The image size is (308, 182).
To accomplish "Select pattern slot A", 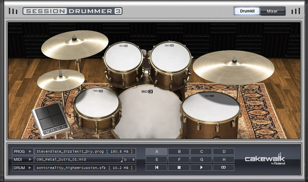I will point(156,151).
